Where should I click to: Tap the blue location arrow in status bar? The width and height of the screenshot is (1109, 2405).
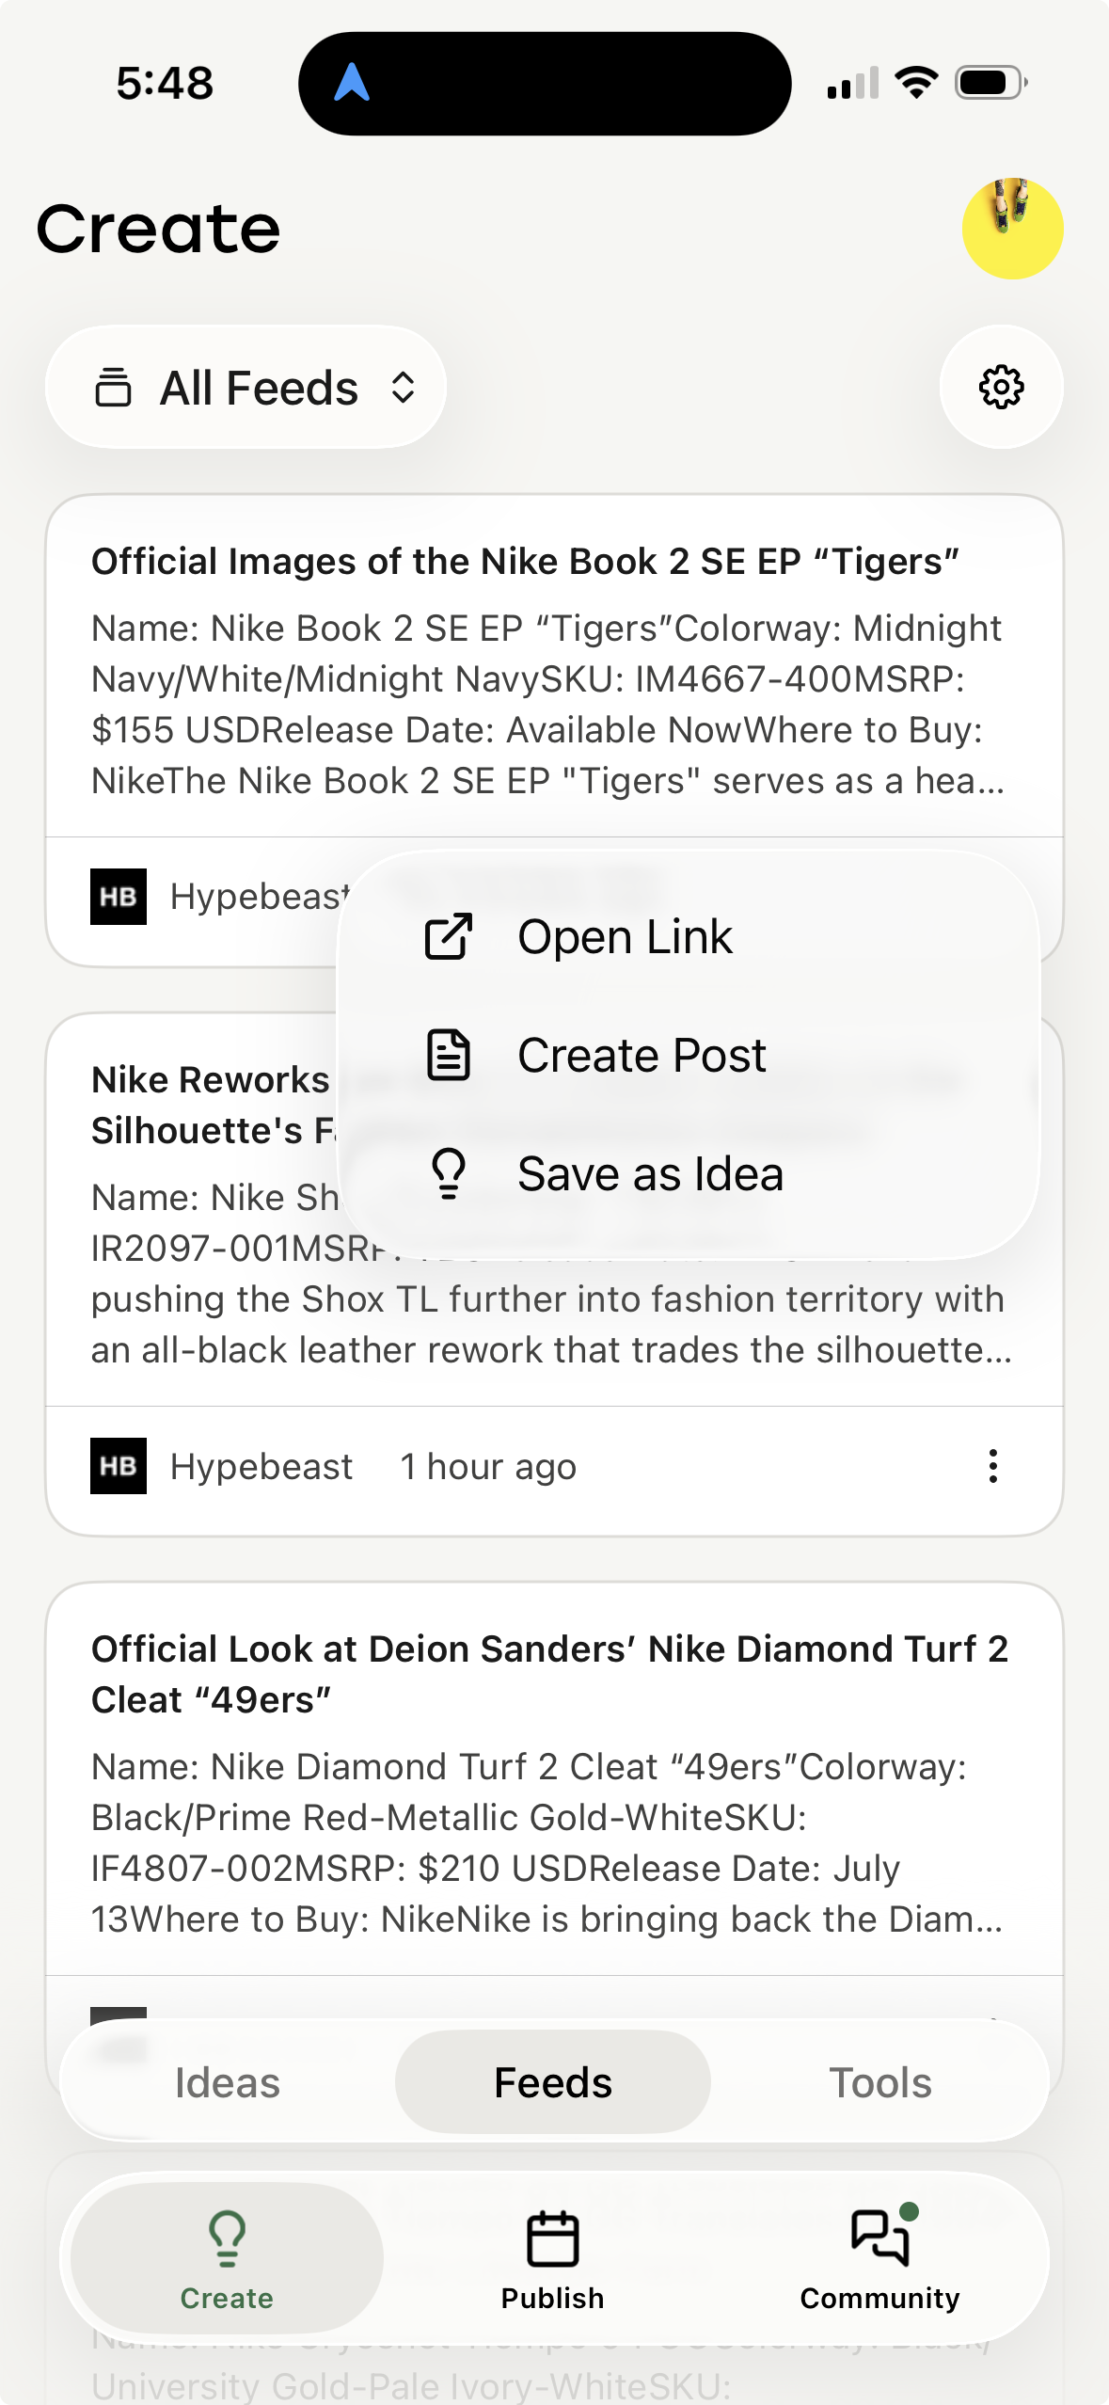(x=352, y=83)
